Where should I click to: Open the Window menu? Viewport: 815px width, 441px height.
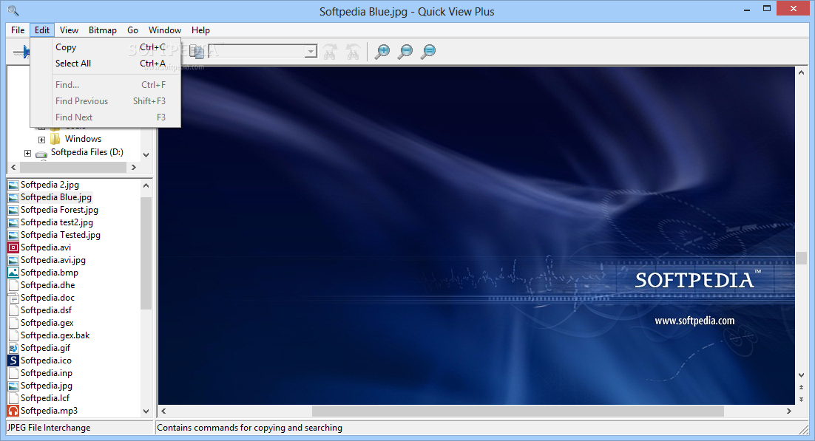[165, 30]
